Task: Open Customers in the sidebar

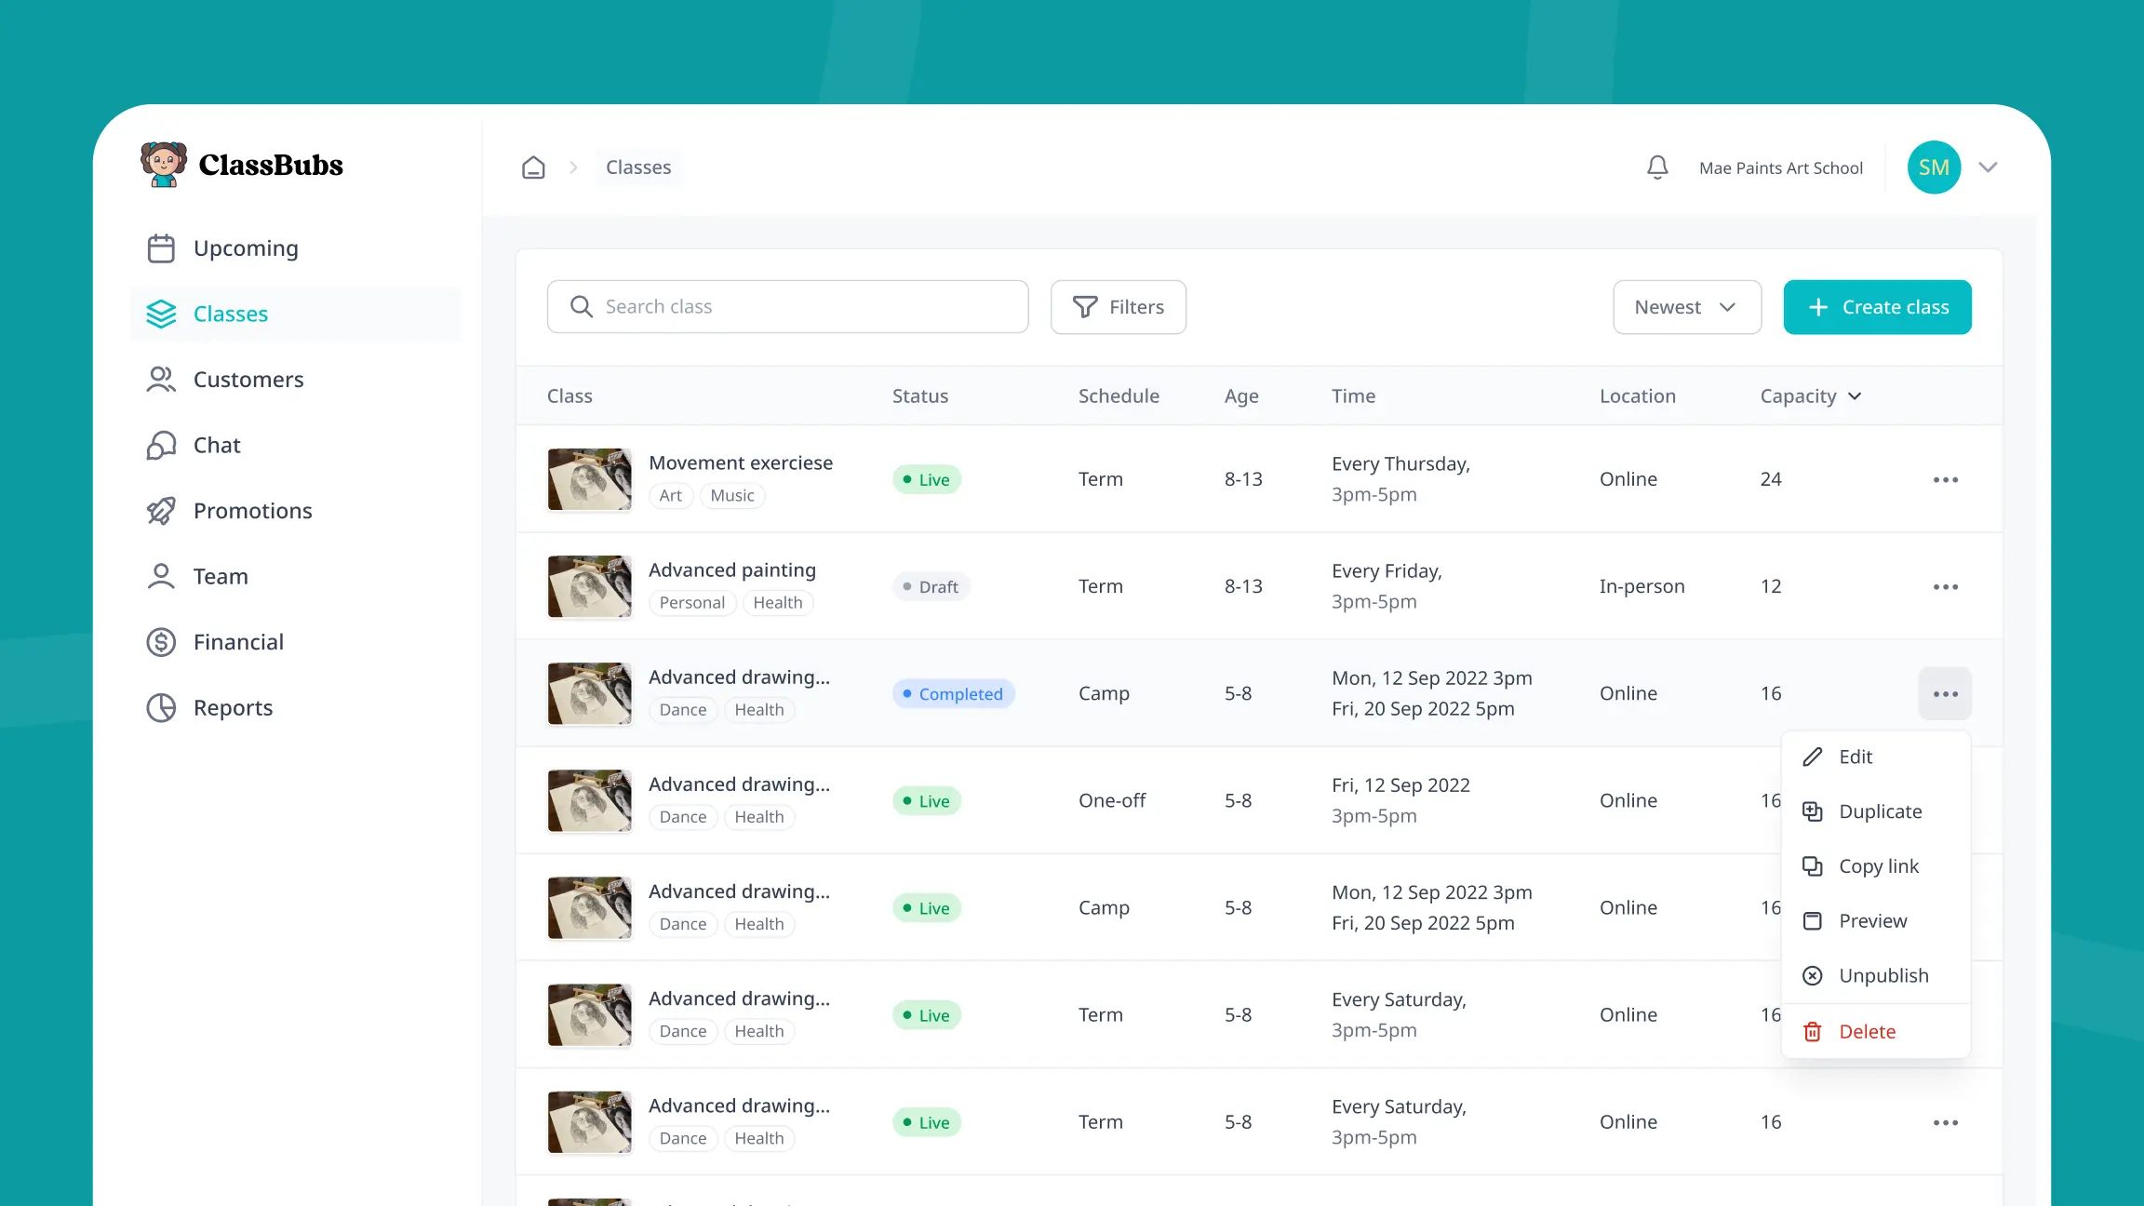Action: click(248, 380)
